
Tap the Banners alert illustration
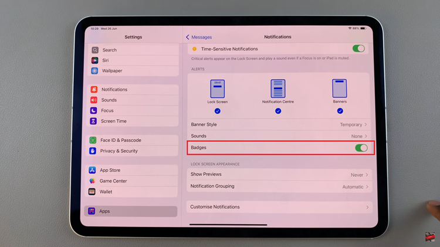tap(340, 88)
